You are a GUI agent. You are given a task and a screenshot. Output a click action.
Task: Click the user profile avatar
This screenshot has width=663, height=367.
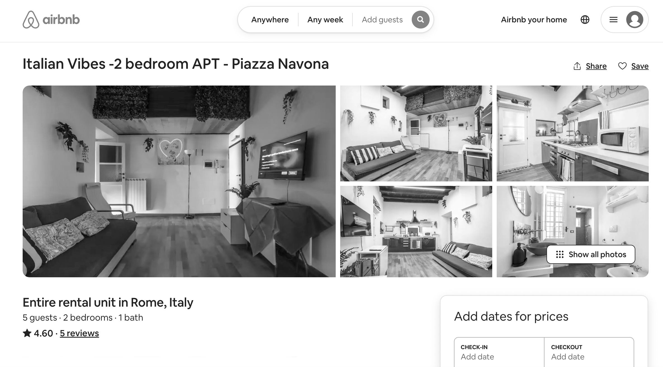tap(634, 20)
